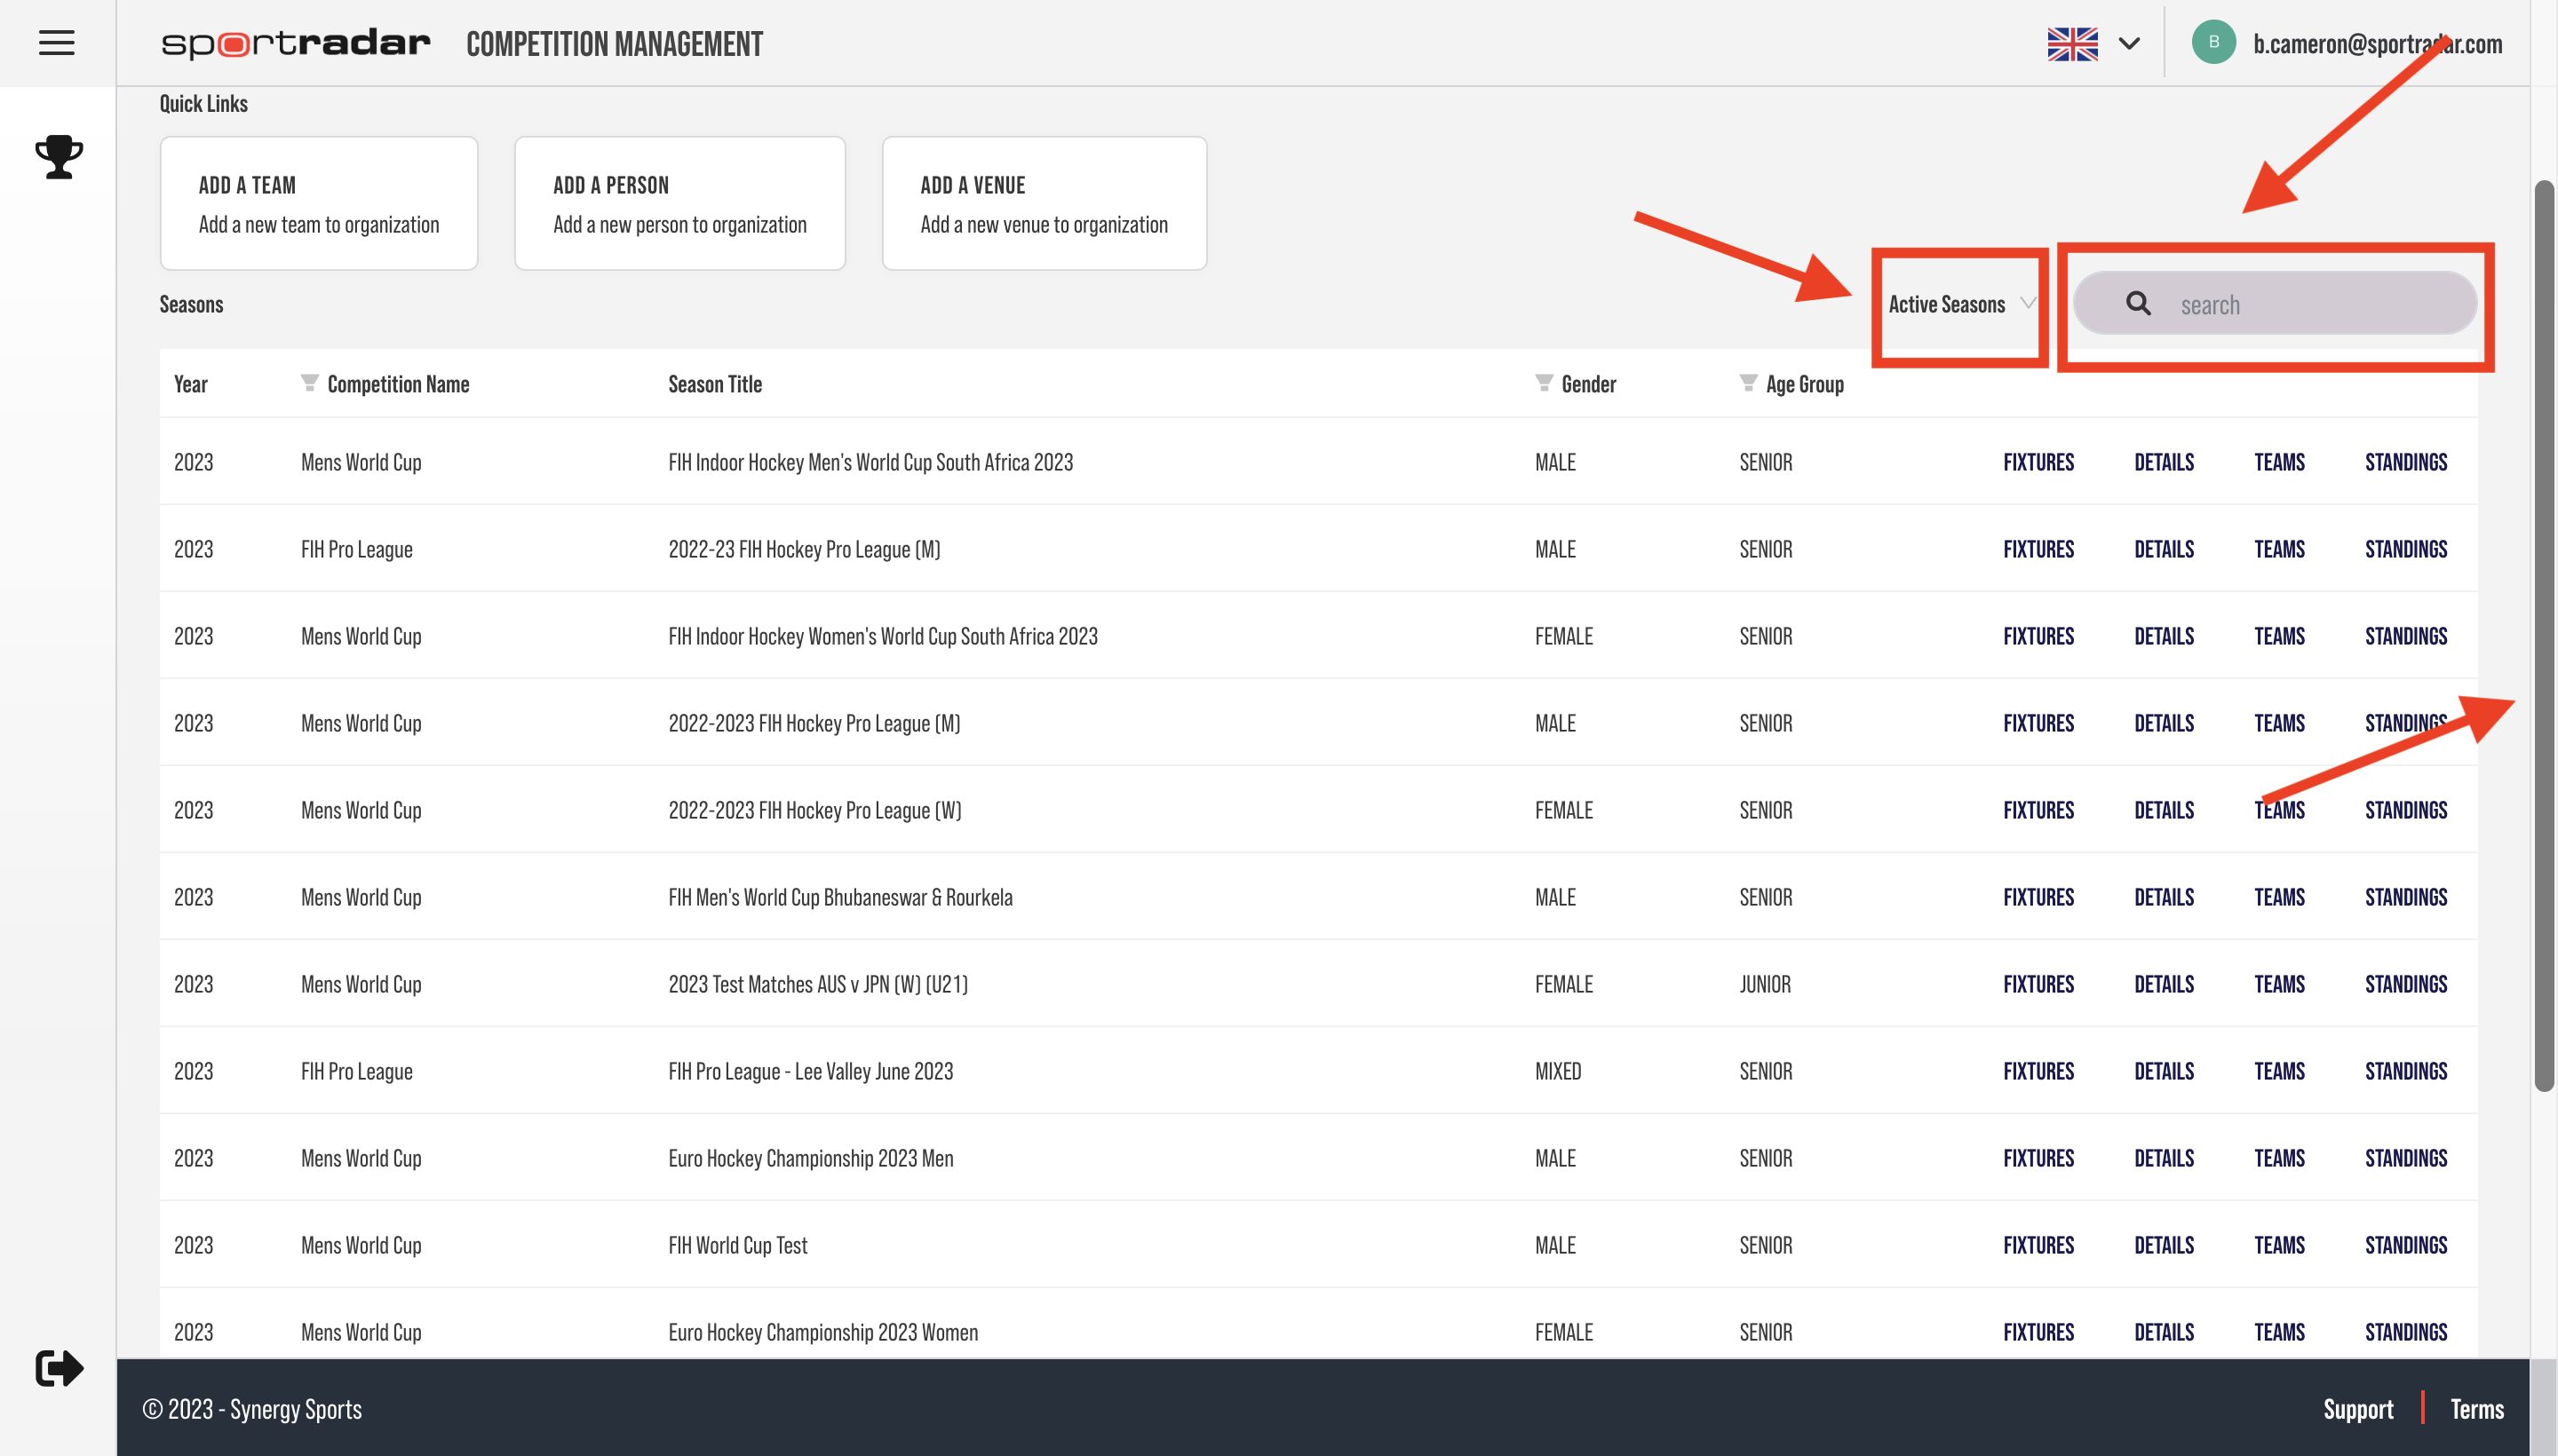Open Details for Indoor Hockey Women's World Cup
This screenshot has height=1456, width=2558.
pos(2164,636)
